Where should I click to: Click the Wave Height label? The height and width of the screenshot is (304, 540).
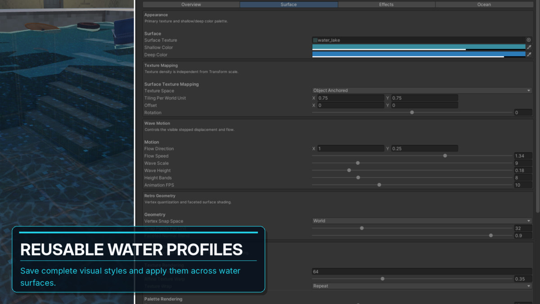click(157, 170)
